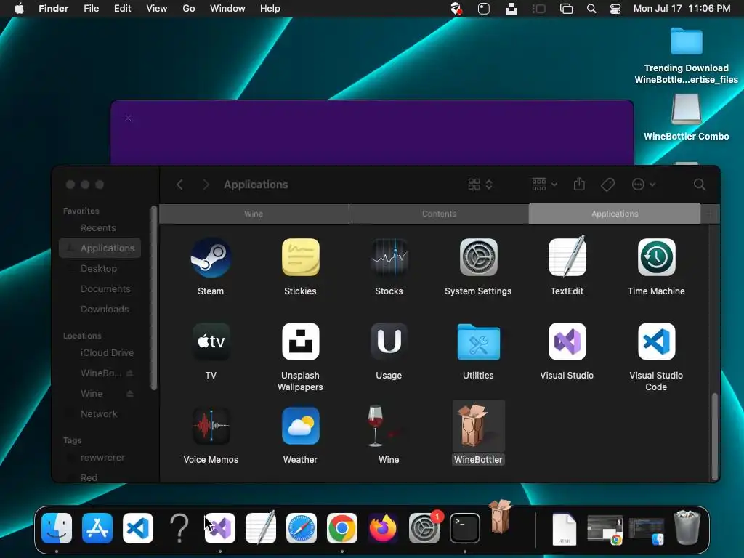Switch to the Contents tab
This screenshot has height=558, width=744.
[440, 214]
